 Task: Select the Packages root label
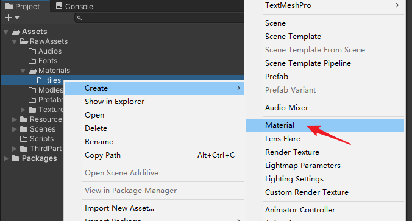(40, 158)
